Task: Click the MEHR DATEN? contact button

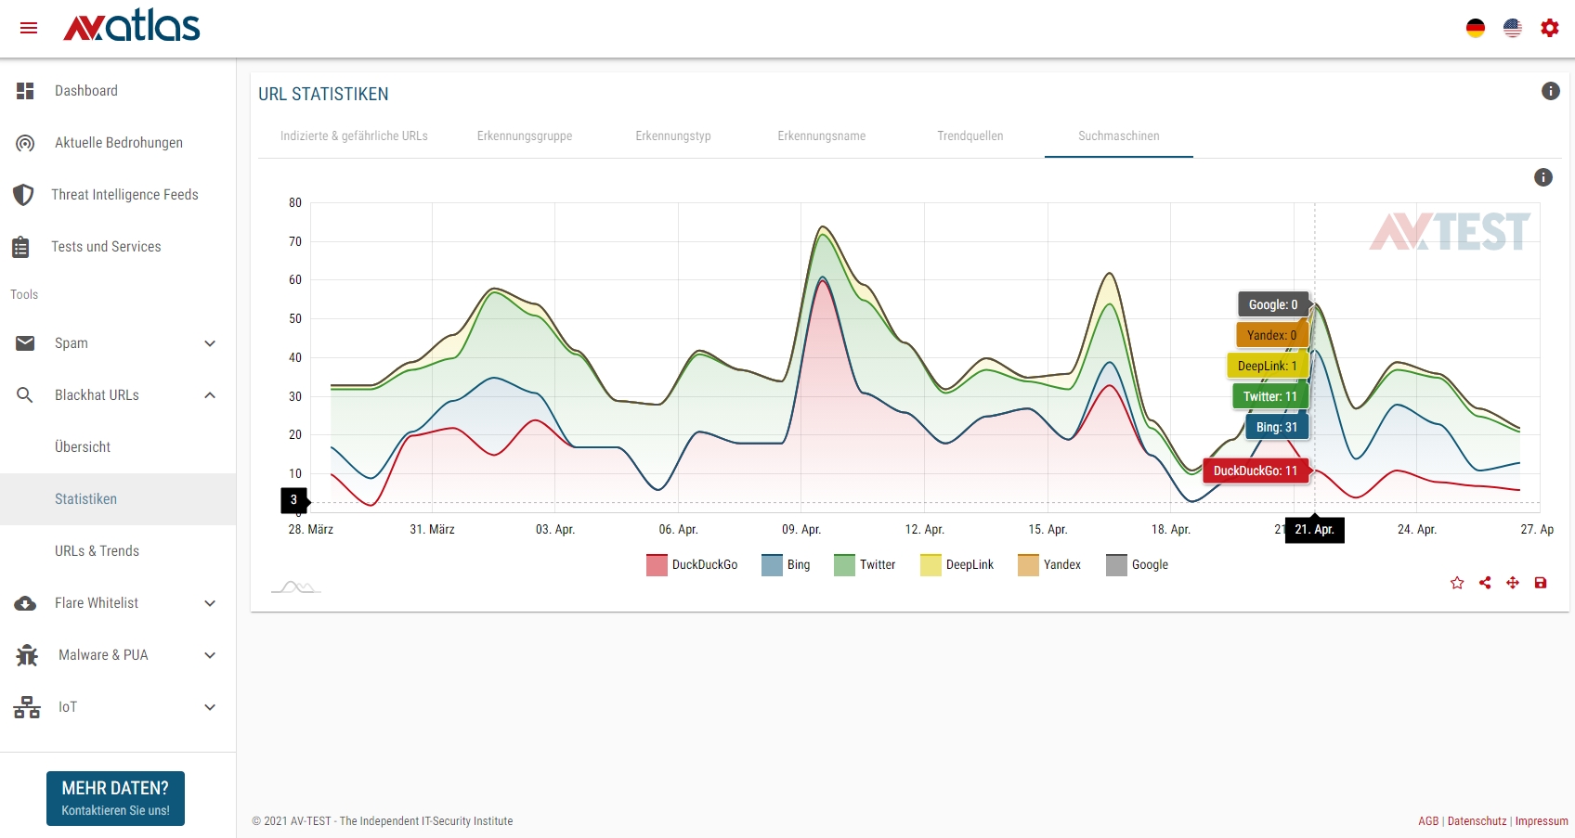Action: pyautogui.click(x=115, y=798)
